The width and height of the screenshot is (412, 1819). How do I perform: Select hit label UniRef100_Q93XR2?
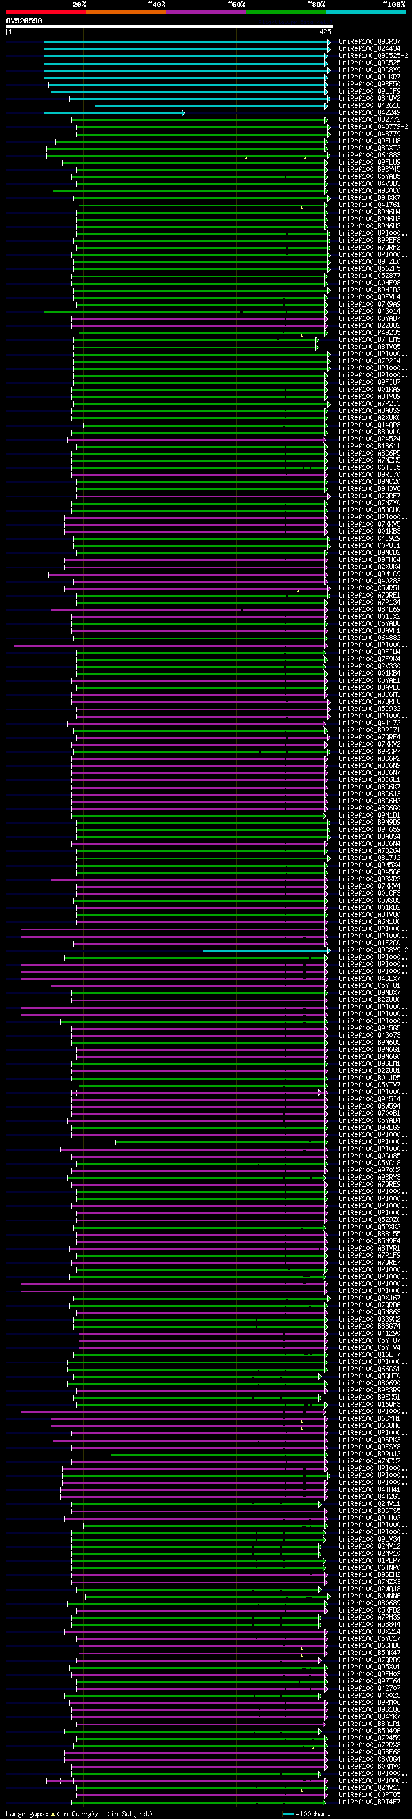(x=370, y=879)
